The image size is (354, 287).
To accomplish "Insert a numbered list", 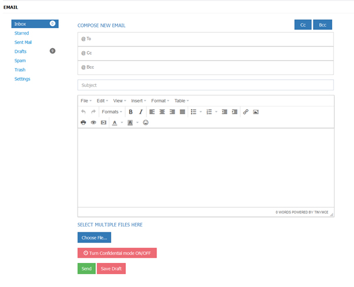I will pyautogui.click(x=209, y=112).
